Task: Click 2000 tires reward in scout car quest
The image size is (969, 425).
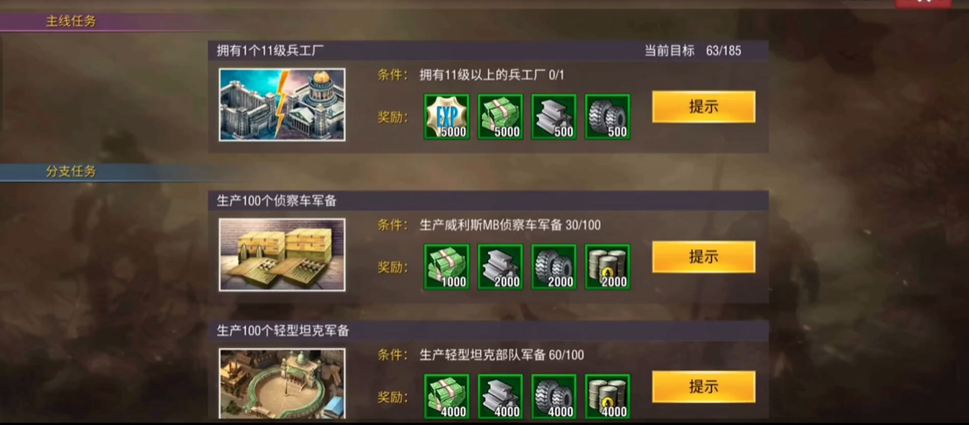Action: (554, 267)
